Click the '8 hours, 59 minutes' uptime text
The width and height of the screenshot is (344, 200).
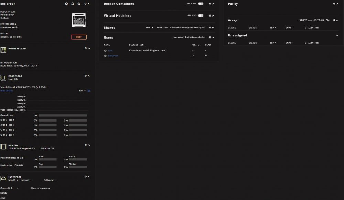pos(11,37)
